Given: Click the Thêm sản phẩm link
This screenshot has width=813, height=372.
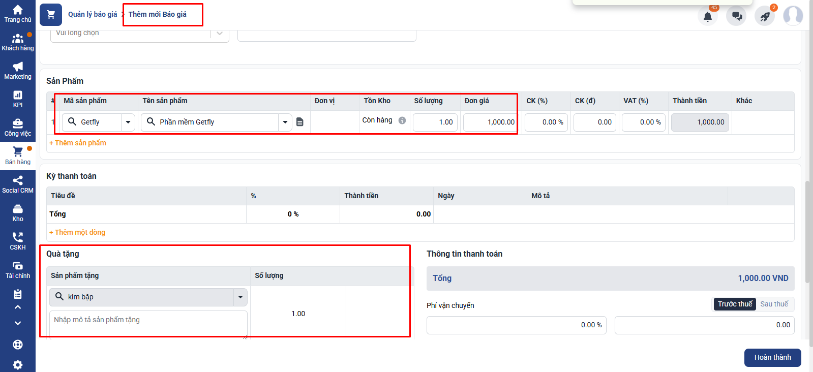Looking at the screenshot, I should [78, 143].
